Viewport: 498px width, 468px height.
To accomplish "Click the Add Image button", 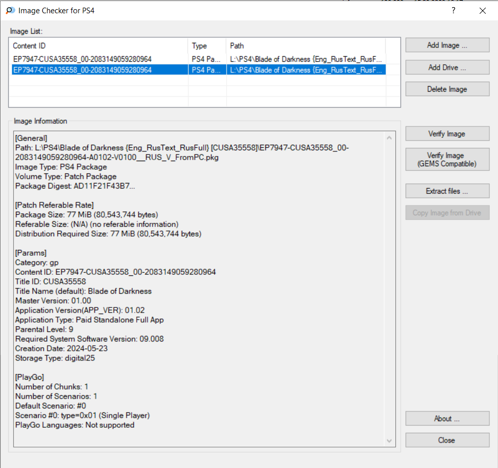I will point(447,45).
